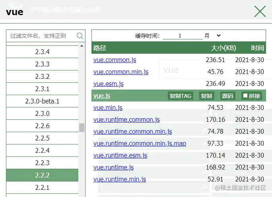272x197 pixels.
Task: Edit the cache time number field
Action: (x=183, y=36)
